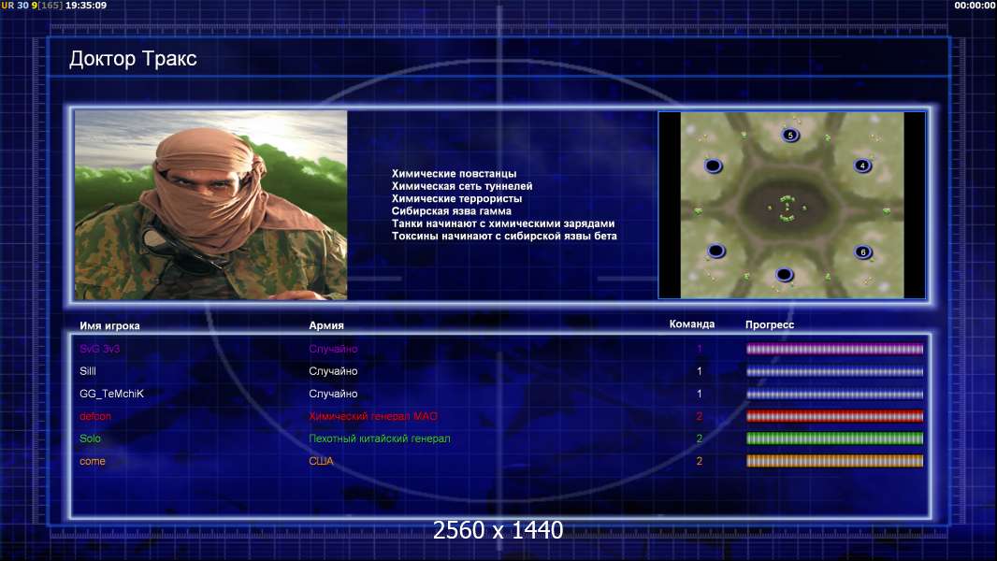Image resolution: width=997 pixels, height=561 pixels.
Task: Click the 'Доктор Тракс' screen title
Action: point(133,59)
